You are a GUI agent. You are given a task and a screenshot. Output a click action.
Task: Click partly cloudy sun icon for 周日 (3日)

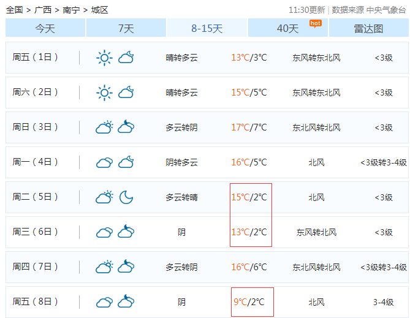click(x=104, y=127)
